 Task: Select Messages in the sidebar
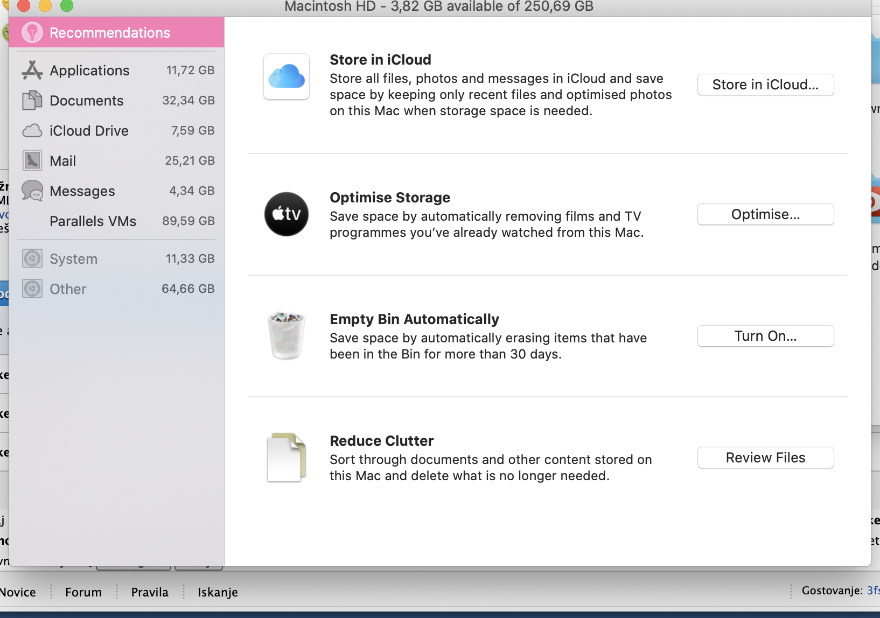tap(116, 191)
